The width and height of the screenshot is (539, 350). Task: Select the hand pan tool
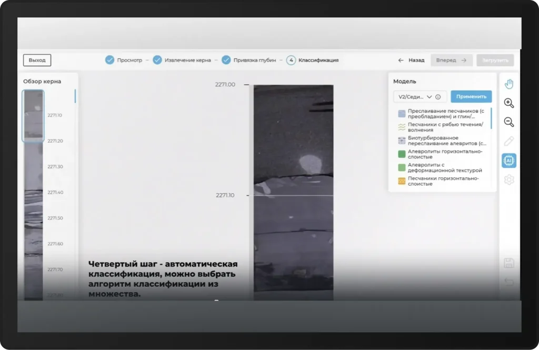tap(508, 84)
